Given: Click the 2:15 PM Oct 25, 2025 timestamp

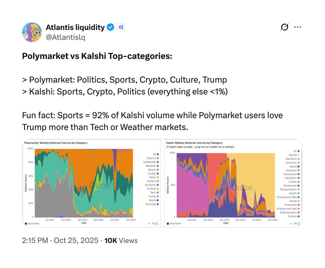Looking at the screenshot, I should [60, 241].
